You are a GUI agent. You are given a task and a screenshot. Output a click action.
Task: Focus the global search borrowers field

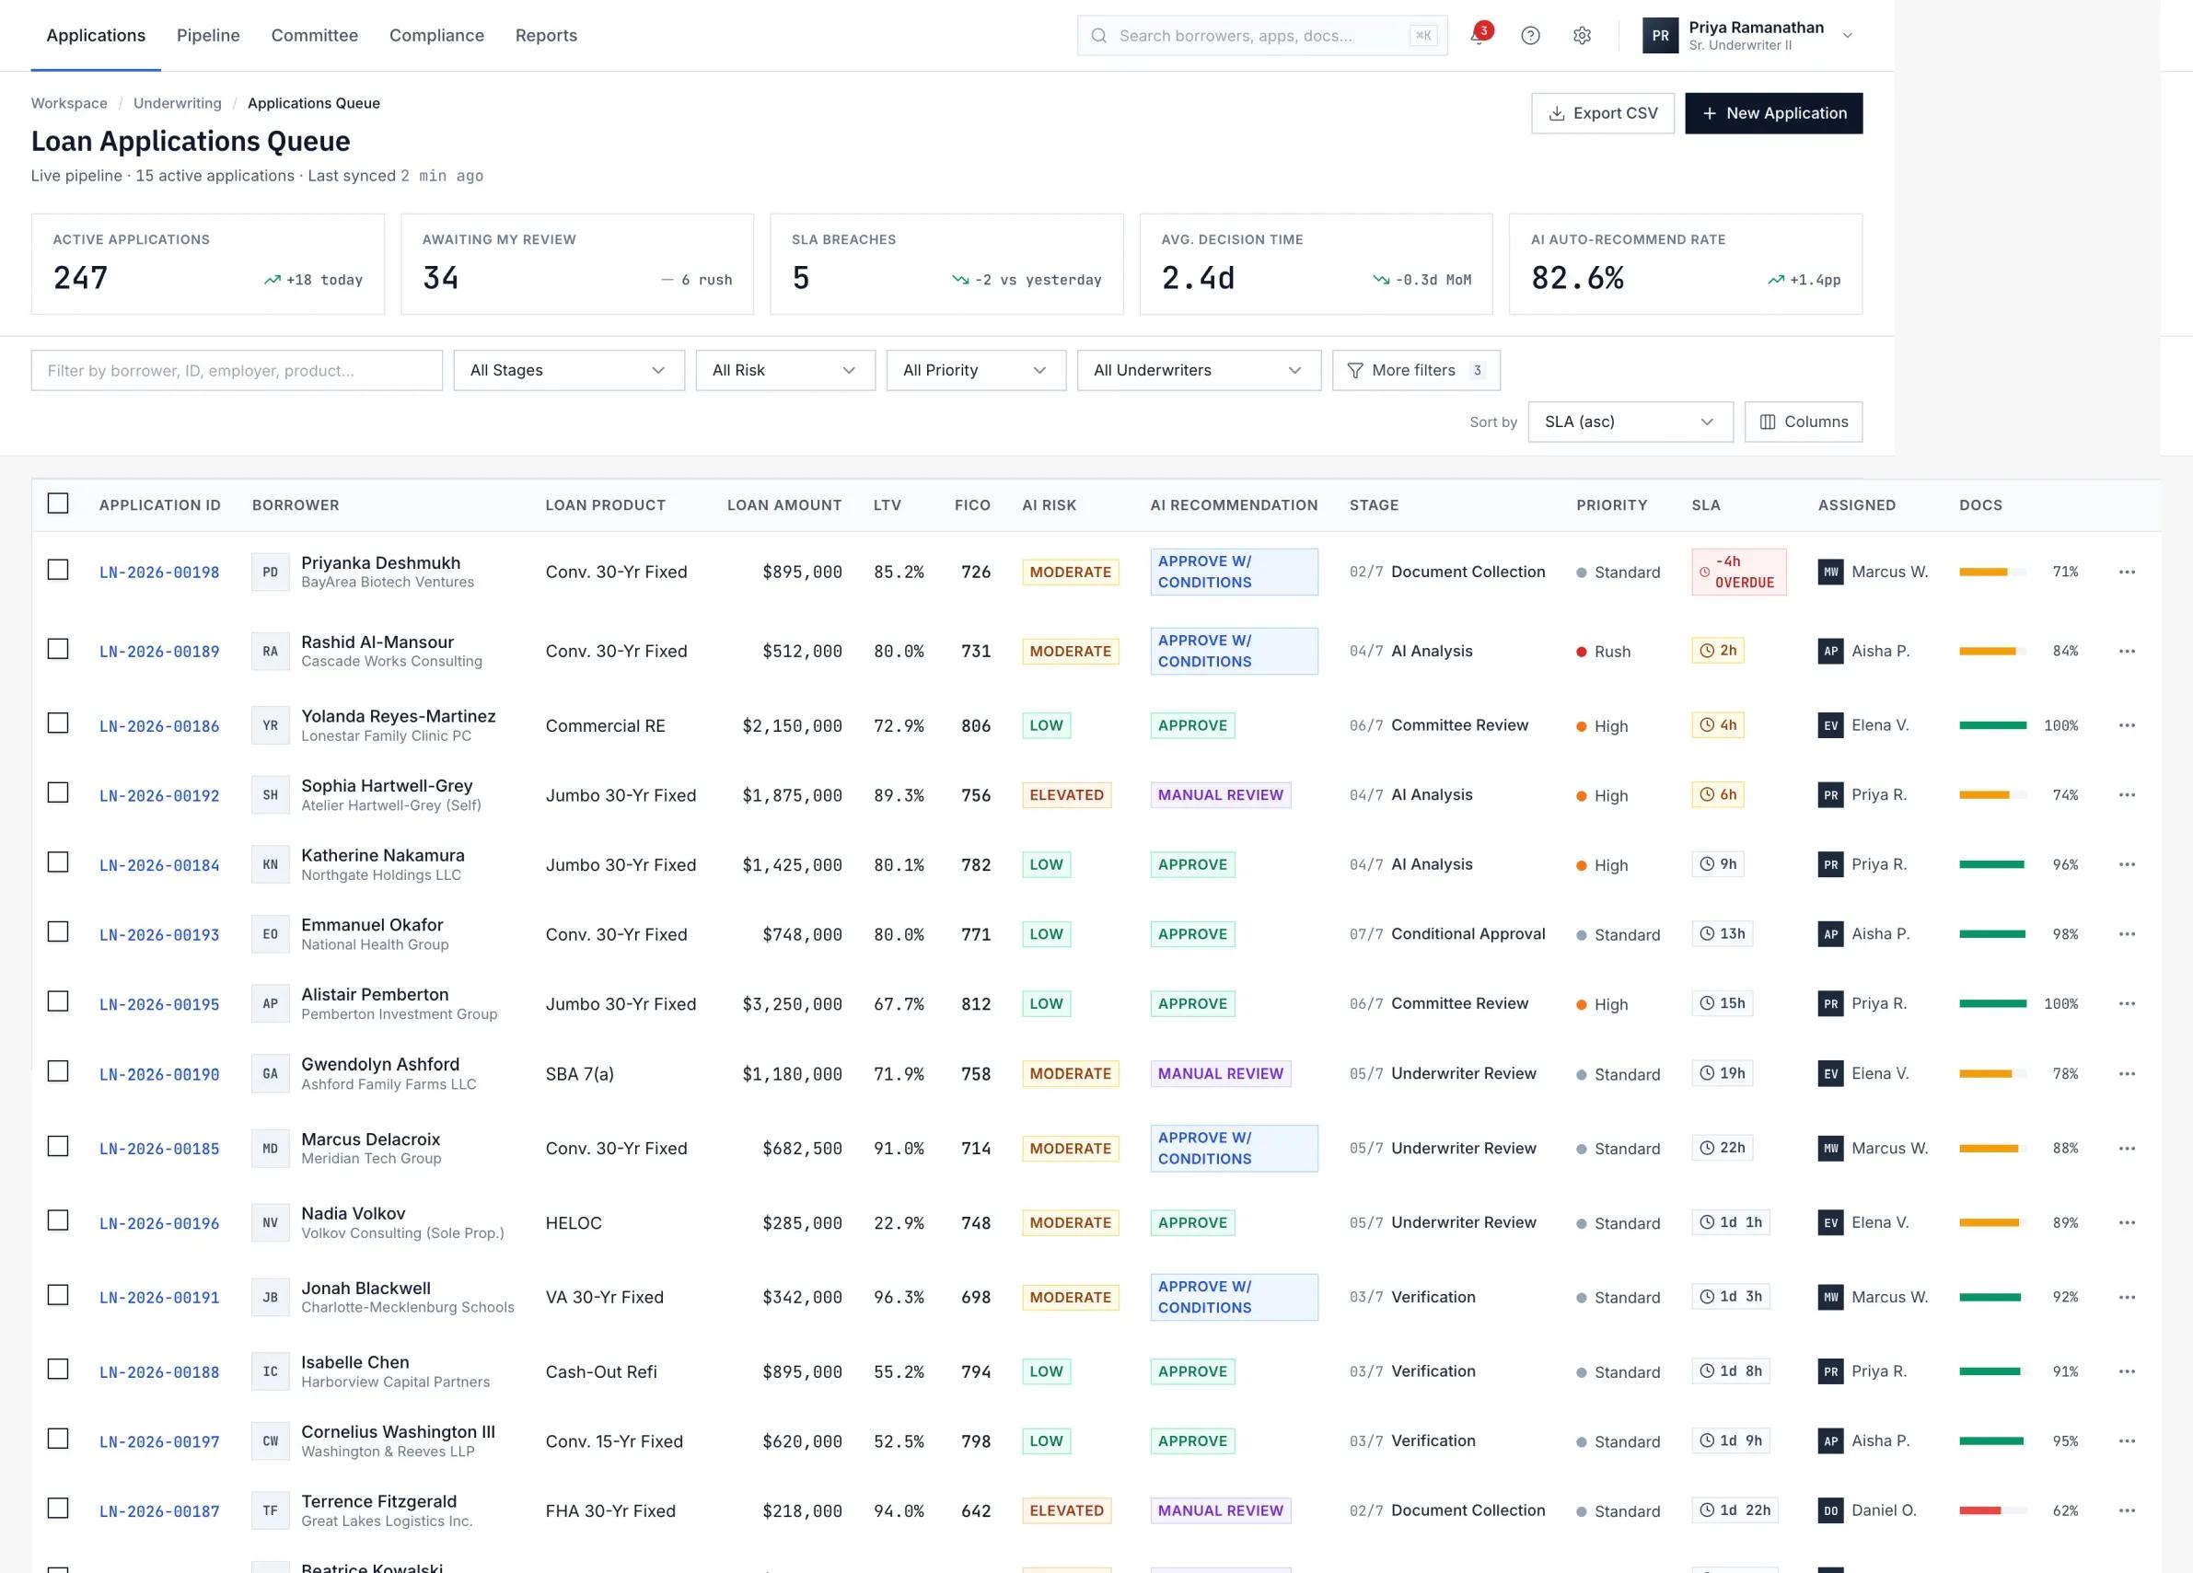click(x=1262, y=36)
